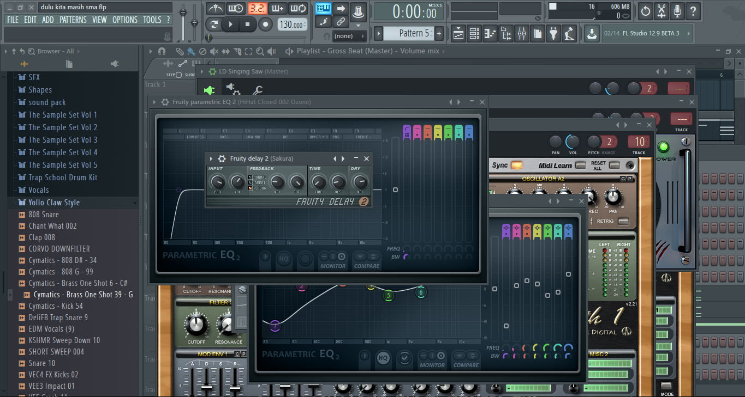Click the tempo field showing 130.000
The image size is (745, 397).
click(x=292, y=25)
